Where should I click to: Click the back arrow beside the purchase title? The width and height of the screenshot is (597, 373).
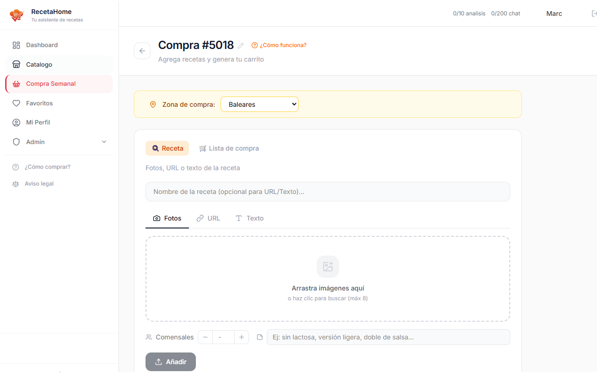142,50
